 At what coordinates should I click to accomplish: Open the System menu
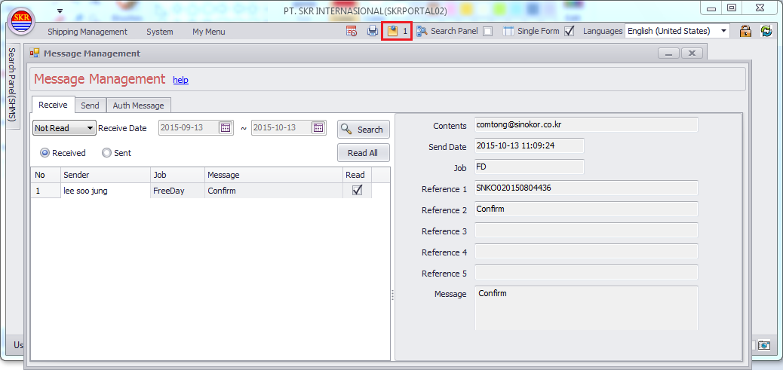(160, 32)
